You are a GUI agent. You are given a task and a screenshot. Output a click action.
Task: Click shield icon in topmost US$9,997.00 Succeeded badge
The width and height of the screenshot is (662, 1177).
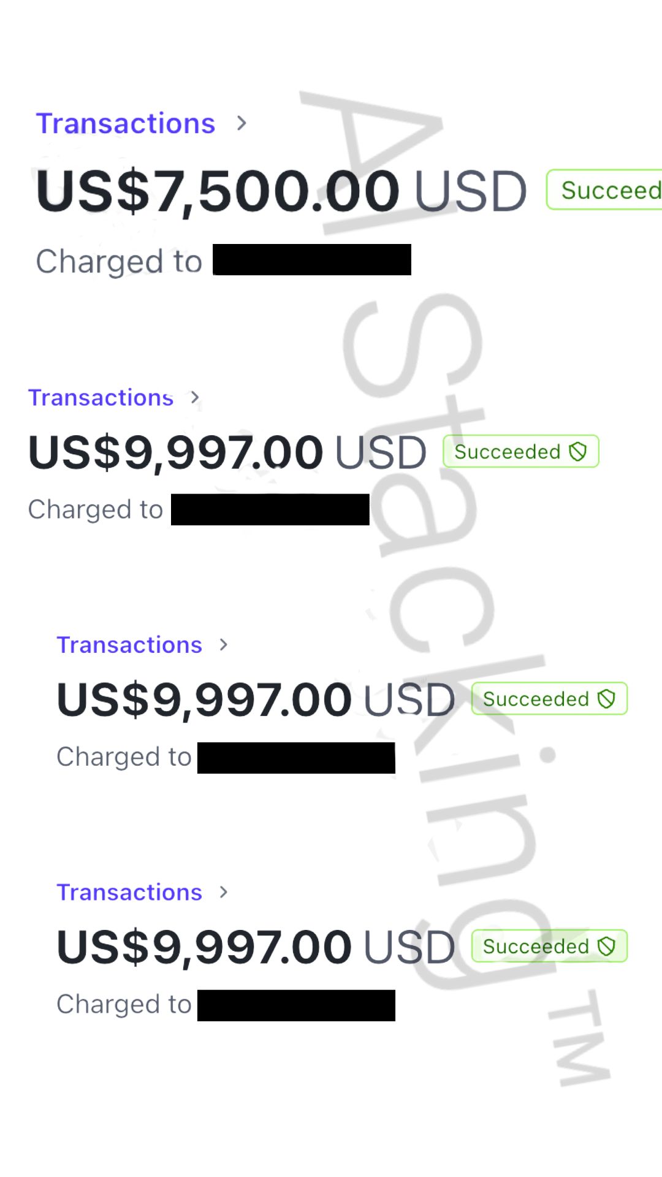click(578, 452)
